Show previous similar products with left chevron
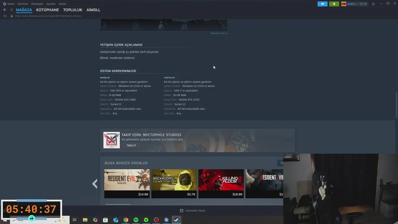The height and width of the screenshot is (224, 398). (x=95, y=184)
